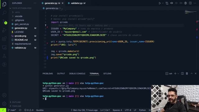
Task: Run the Python file with play button
Action: pos(160,3)
